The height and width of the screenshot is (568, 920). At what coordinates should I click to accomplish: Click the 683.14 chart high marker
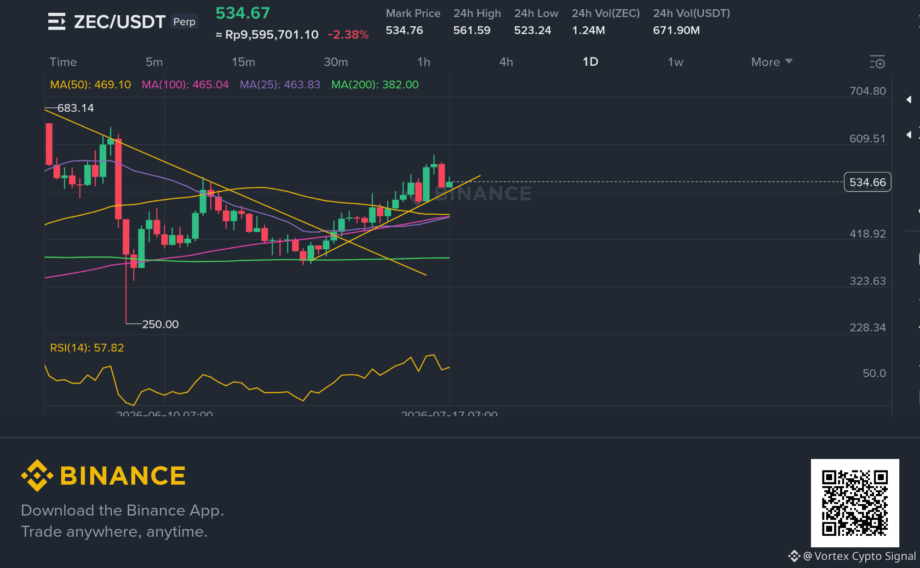coord(75,108)
